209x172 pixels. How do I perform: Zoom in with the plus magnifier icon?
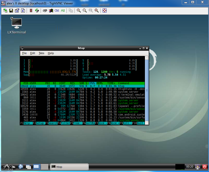[x=79, y=11]
